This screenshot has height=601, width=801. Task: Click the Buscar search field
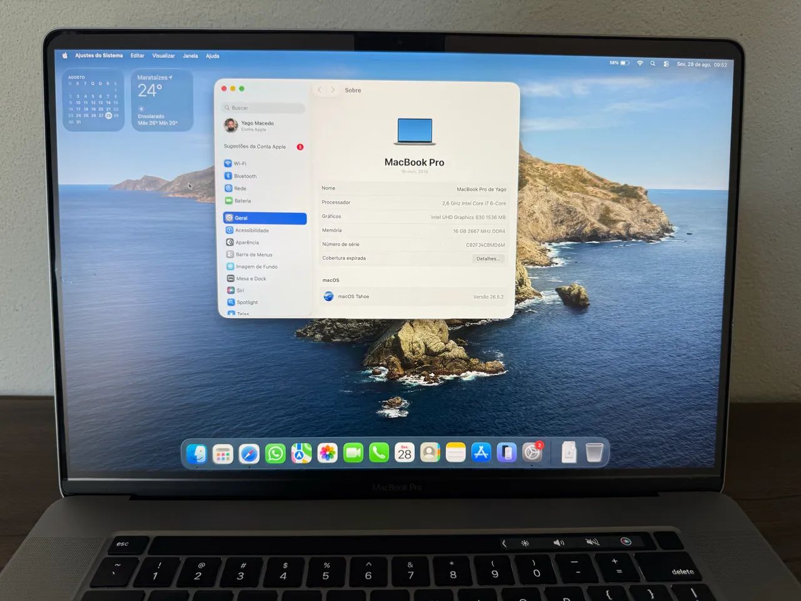263,108
